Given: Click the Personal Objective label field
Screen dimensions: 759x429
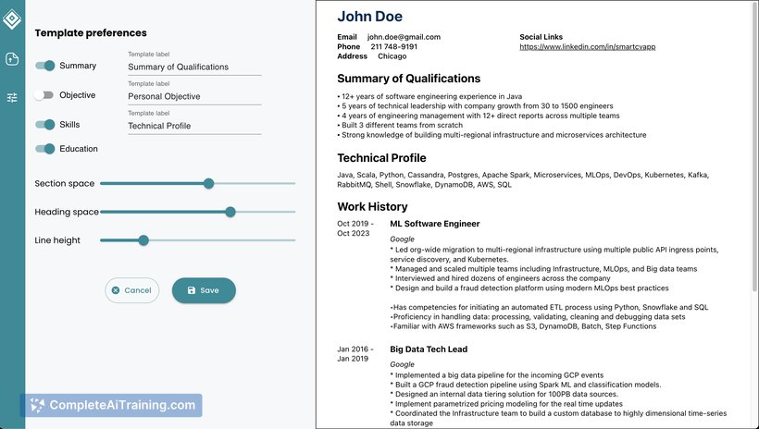Looking at the screenshot, I should coord(194,96).
